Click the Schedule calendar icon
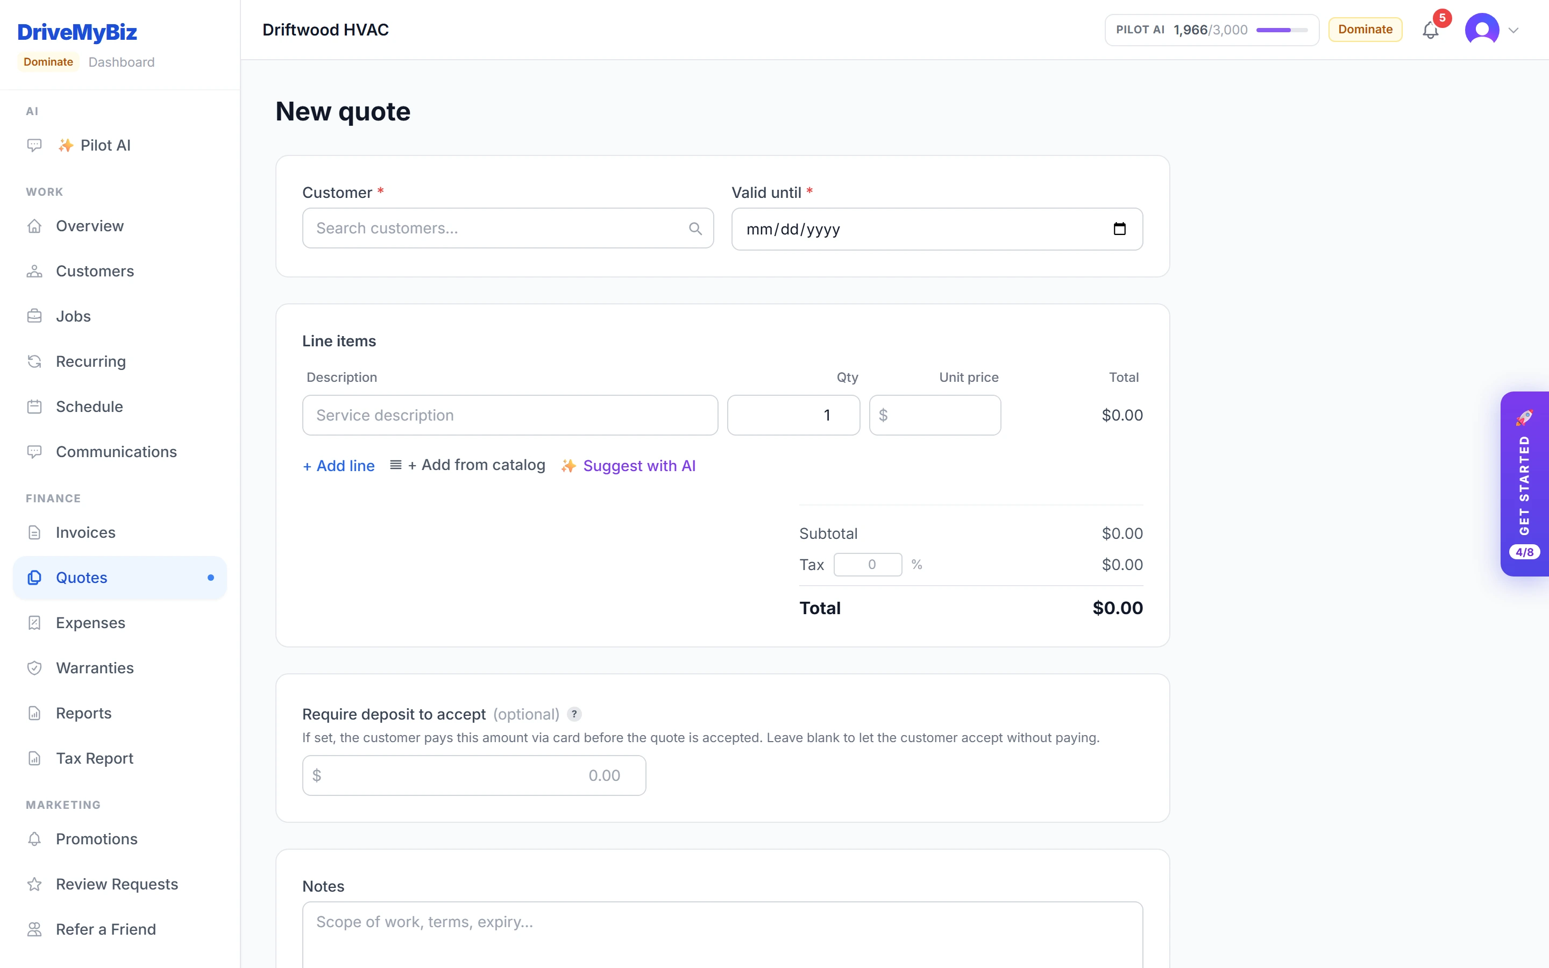Viewport: 1549px width, 968px height. point(34,407)
